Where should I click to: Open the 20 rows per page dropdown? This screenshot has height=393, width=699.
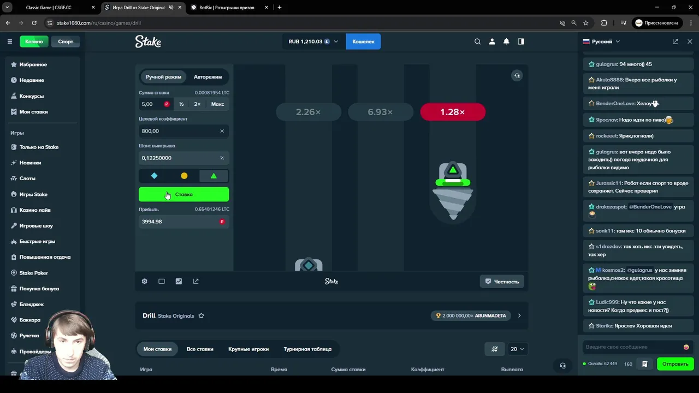[x=517, y=349]
